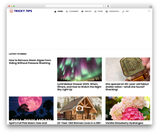159x134 pixels.
Task: Reload page using browser refresh icon
Action: pos(103,6)
